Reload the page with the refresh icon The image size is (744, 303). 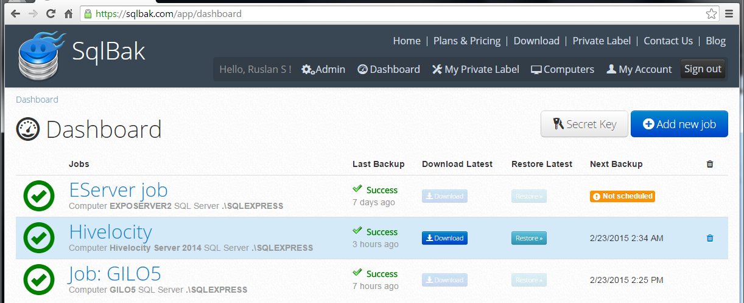click(50, 13)
